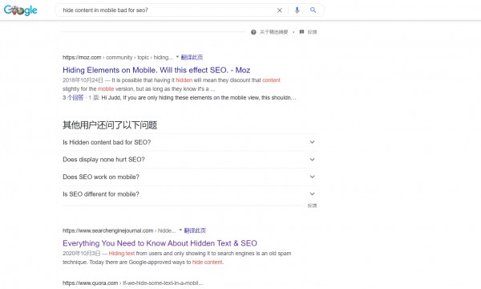The height and width of the screenshot is (289, 481).
Task: Open searchenginejournal.com result options dropdown arrow
Action: coord(180,230)
